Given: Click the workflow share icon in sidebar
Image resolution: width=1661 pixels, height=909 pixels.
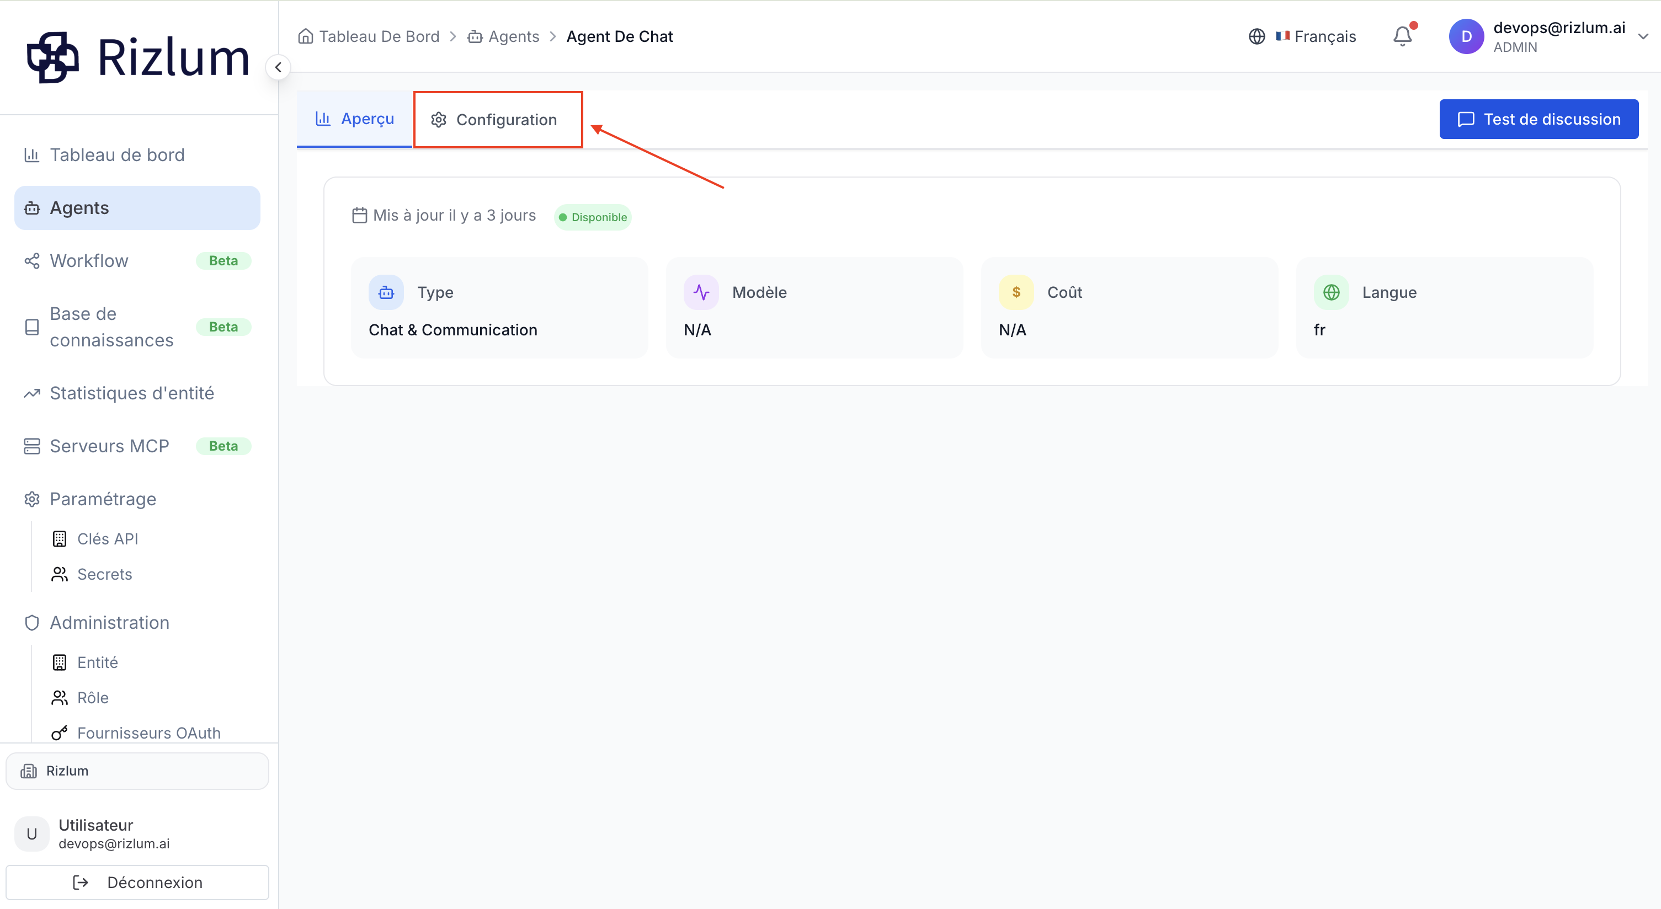Looking at the screenshot, I should [31, 260].
